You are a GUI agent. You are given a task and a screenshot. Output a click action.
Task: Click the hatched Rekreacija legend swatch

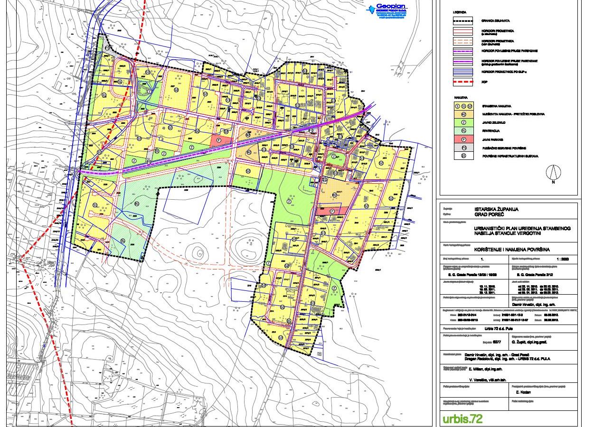463,131
